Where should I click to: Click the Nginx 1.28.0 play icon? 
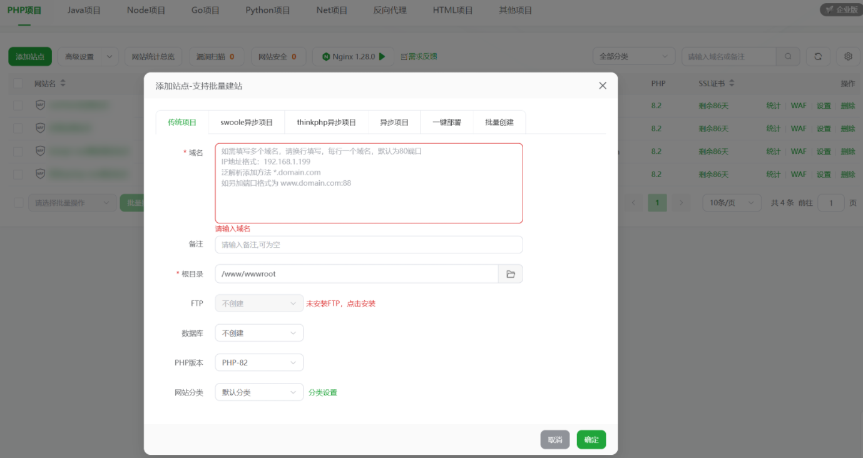click(x=382, y=56)
